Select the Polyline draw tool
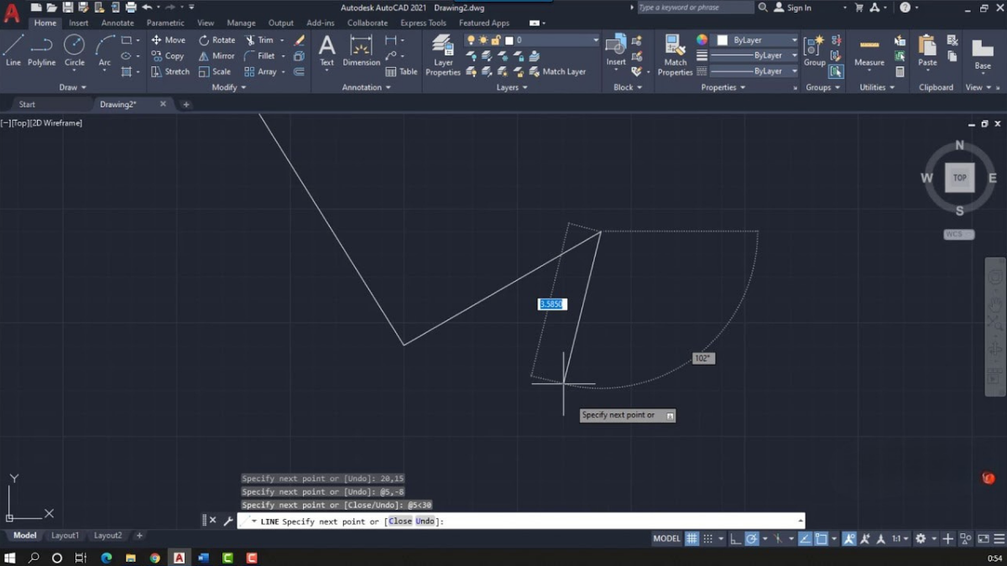Image resolution: width=1007 pixels, height=566 pixels. pyautogui.click(x=41, y=50)
